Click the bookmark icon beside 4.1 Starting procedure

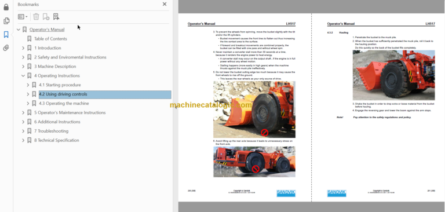click(34, 85)
